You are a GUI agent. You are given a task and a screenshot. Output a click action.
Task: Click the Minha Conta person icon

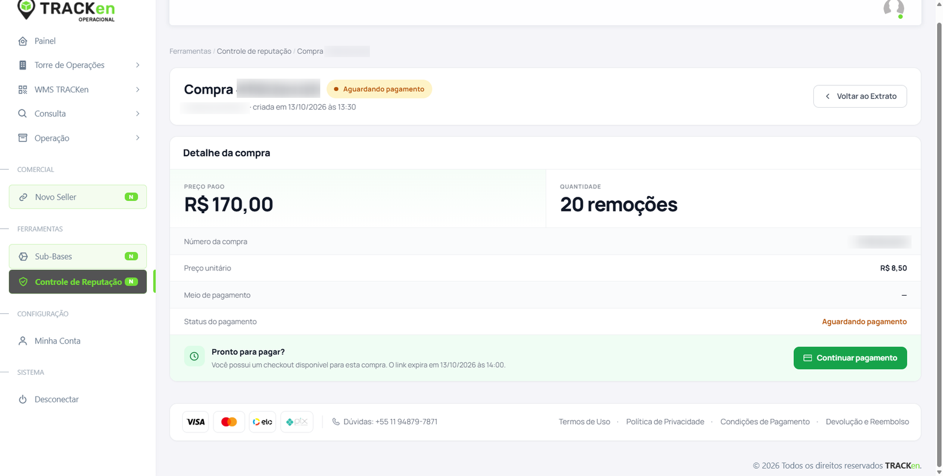pos(22,341)
